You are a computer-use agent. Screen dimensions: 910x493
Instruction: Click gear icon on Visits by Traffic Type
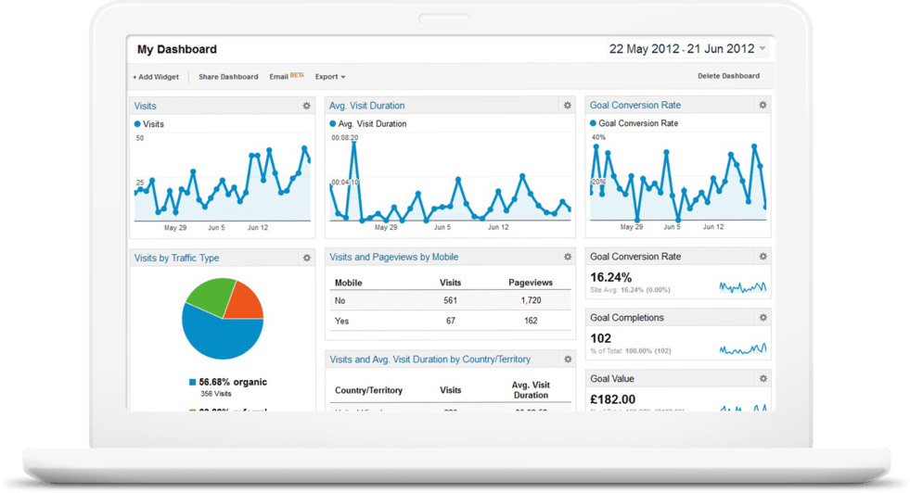(307, 258)
